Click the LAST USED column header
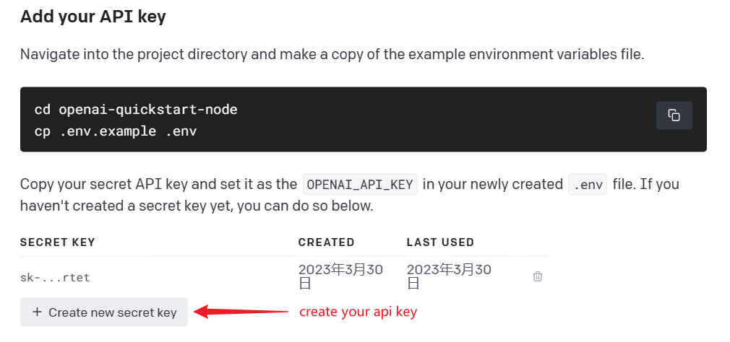The height and width of the screenshot is (342, 730). (x=440, y=242)
